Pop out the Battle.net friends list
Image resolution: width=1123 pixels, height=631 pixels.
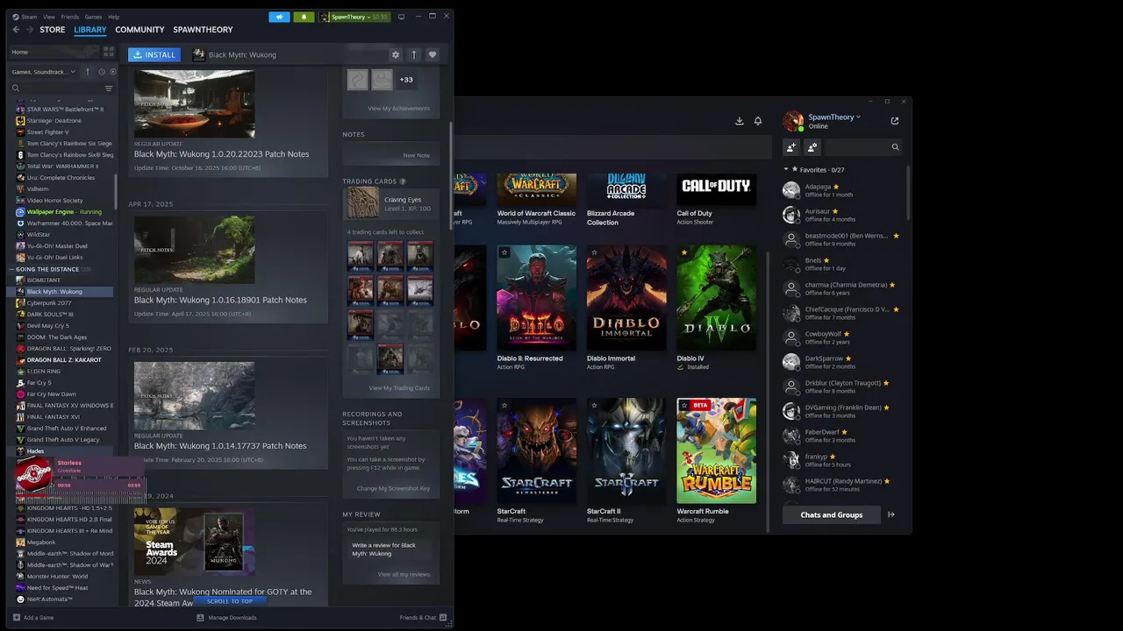[x=895, y=121]
